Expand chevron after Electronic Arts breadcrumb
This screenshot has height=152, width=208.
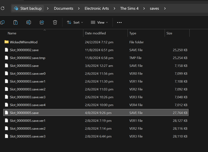point(114,8)
